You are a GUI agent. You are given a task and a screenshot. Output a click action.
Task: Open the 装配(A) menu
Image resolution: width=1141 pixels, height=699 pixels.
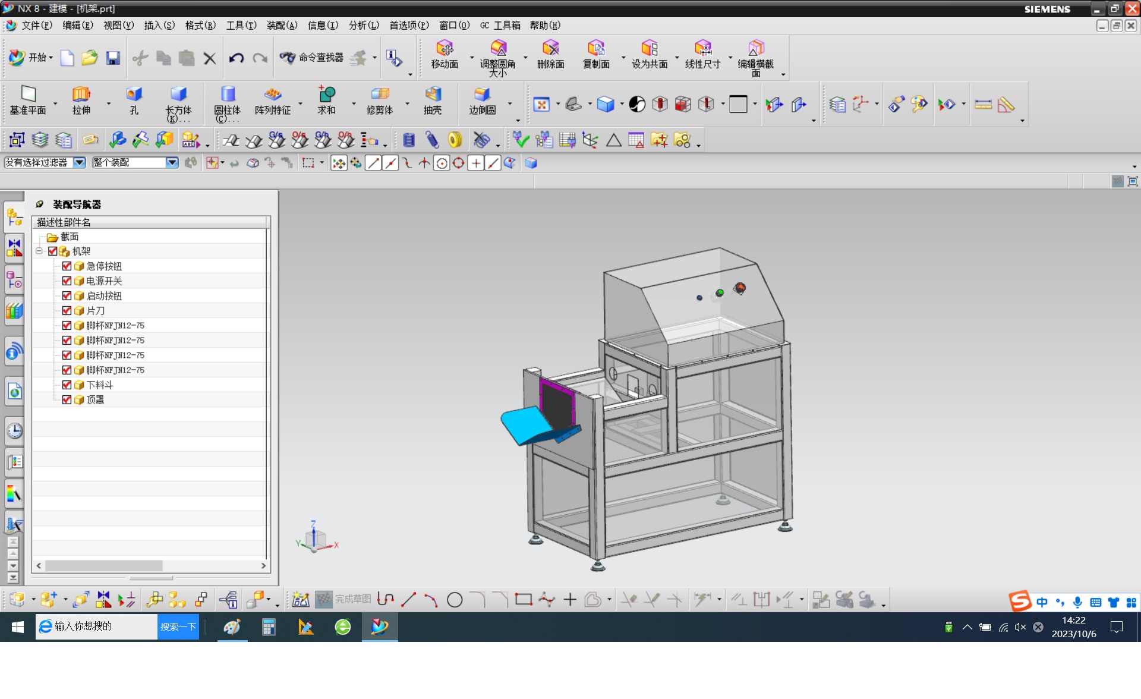click(282, 25)
